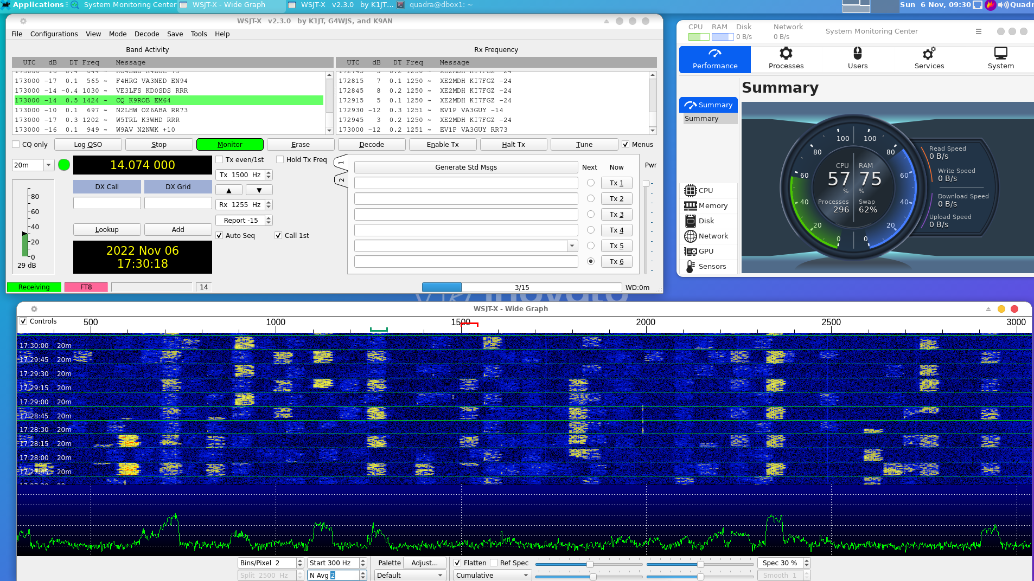Select Next radio button for Tx 1
The width and height of the screenshot is (1034, 581).
591,183
